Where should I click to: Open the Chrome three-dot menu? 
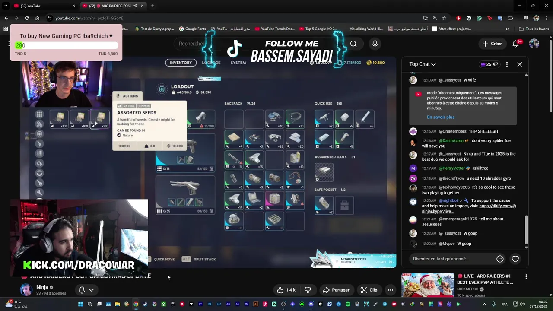pyautogui.click(x=547, y=18)
